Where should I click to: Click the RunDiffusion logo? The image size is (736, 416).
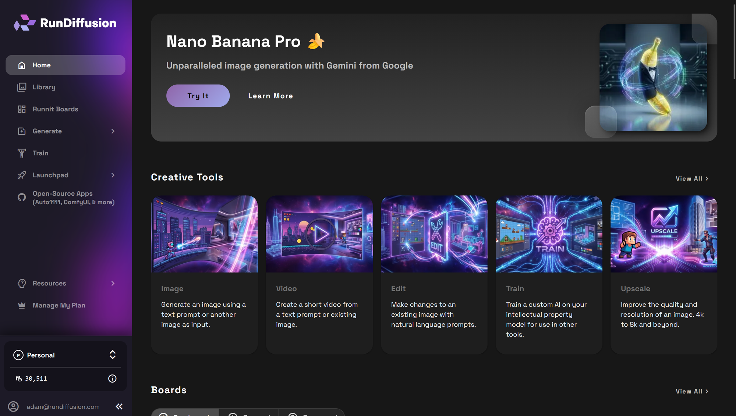65,23
